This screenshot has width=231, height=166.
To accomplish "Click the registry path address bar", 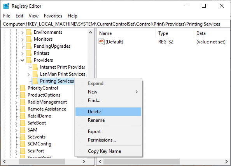I will pos(115,24).
